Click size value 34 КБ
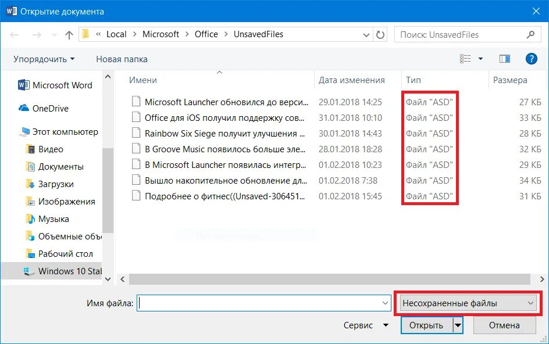 pos(530,181)
